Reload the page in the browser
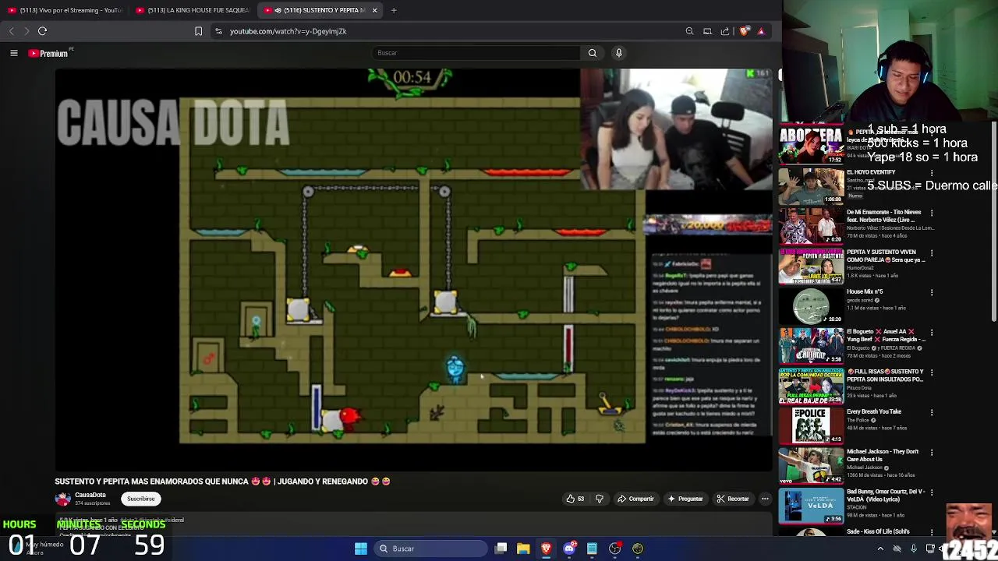 (x=42, y=31)
